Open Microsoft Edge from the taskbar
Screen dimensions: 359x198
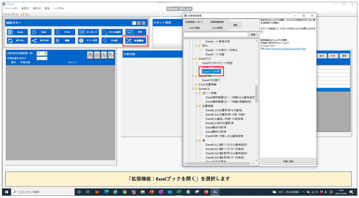[106, 192]
